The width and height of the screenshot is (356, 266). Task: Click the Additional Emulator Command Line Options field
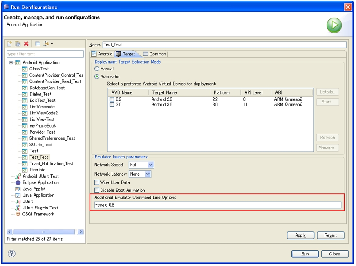click(x=217, y=205)
